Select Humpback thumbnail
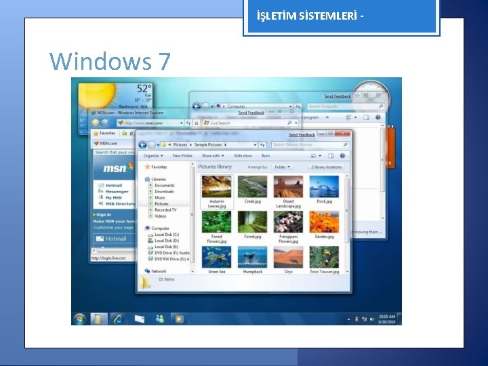This screenshot has height=366, width=488. [252, 257]
